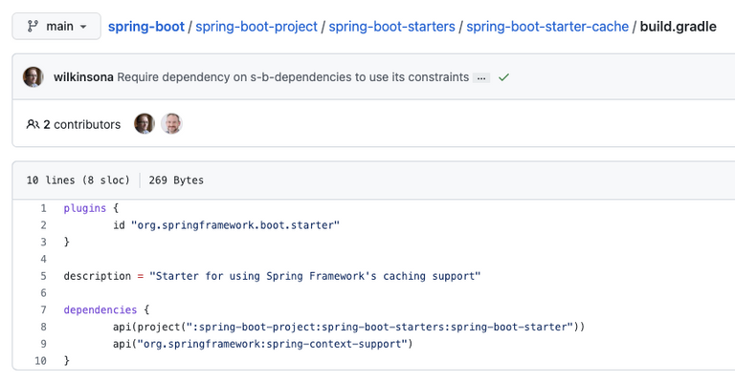Viewport: 735px width, 382px height.
Task: Select '10 lines (8 sloc)' file info
Action: click(x=78, y=180)
